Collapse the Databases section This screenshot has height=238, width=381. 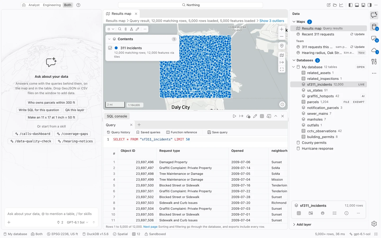tap(294, 60)
